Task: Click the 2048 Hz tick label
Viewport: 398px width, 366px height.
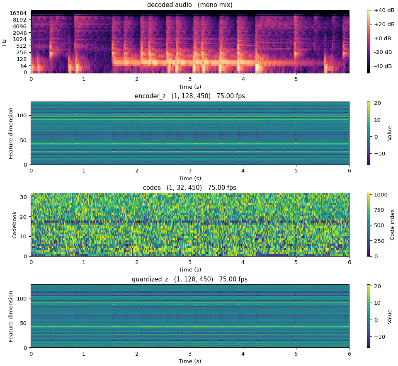Action: click(x=19, y=33)
